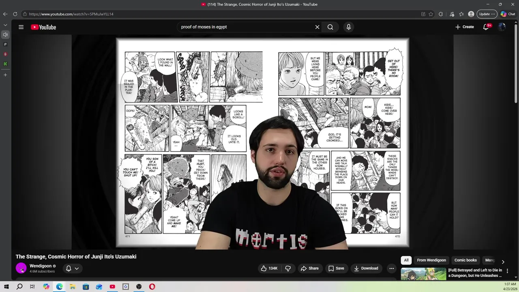Open the Update settings menu button
Screen dimensions: 519x292
pyautogui.click(x=487, y=14)
